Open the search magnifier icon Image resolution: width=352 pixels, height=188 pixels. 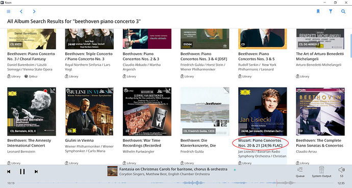click(343, 11)
